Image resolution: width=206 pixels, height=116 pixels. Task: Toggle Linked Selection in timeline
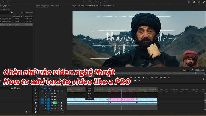(x=50, y=91)
